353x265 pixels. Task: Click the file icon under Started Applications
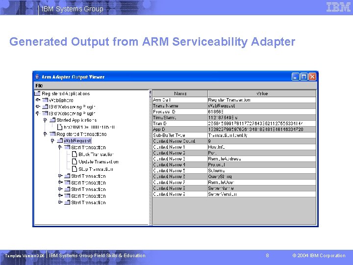(x=60, y=127)
